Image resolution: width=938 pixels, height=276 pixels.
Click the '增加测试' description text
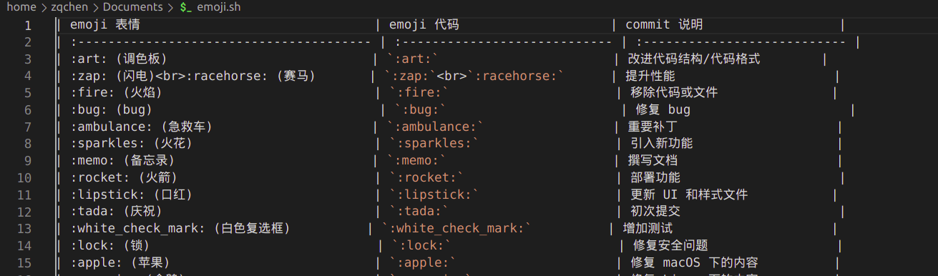pos(648,229)
